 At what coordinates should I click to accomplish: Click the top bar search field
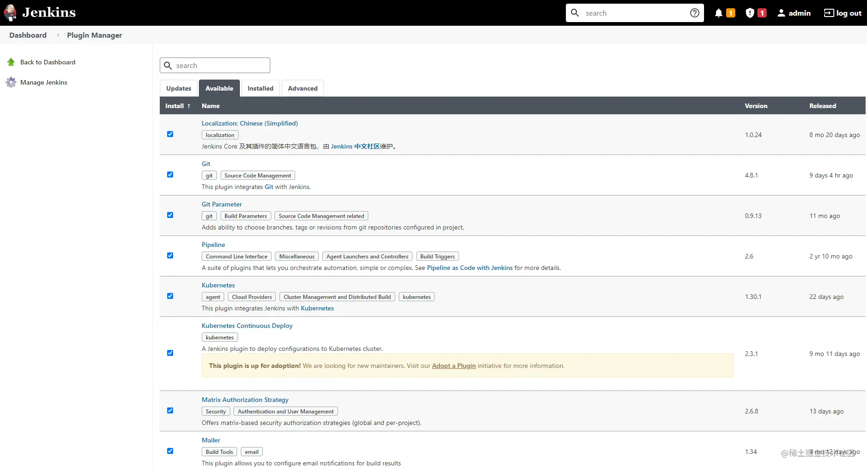tap(635, 13)
